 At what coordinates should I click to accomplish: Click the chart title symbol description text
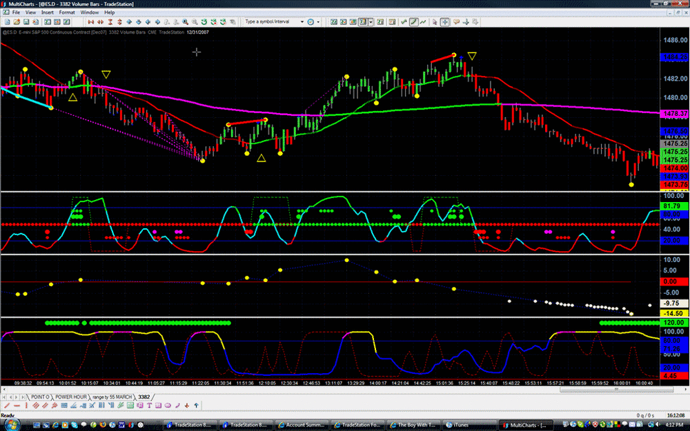(x=106, y=32)
